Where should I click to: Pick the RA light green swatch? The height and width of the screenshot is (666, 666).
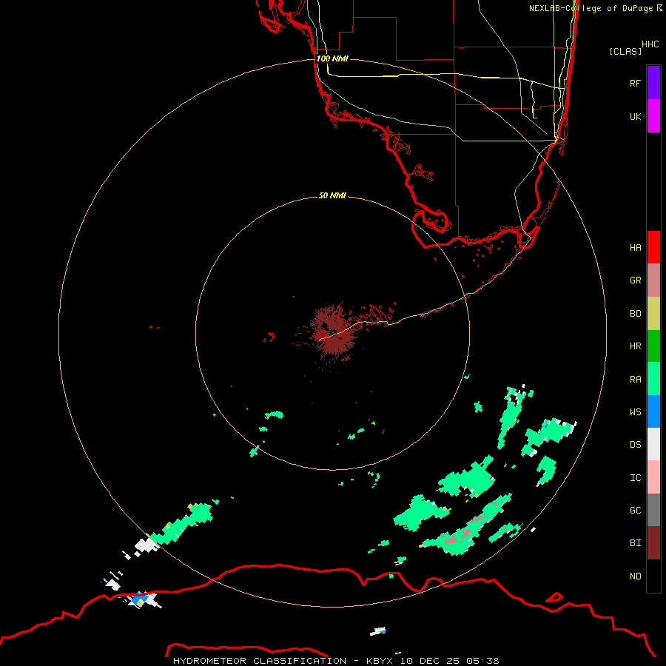(653, 378)
